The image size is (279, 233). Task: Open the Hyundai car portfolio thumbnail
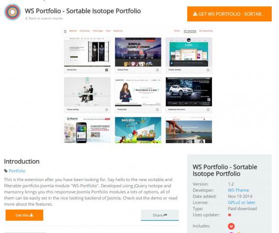click(189, 92)
